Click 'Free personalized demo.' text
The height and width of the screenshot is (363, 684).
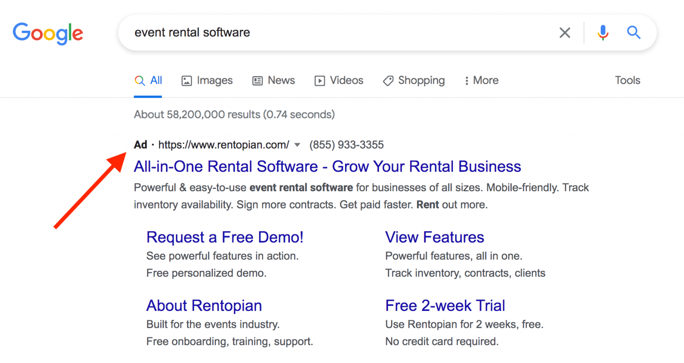pyautogui.click(x=206, y=273)
